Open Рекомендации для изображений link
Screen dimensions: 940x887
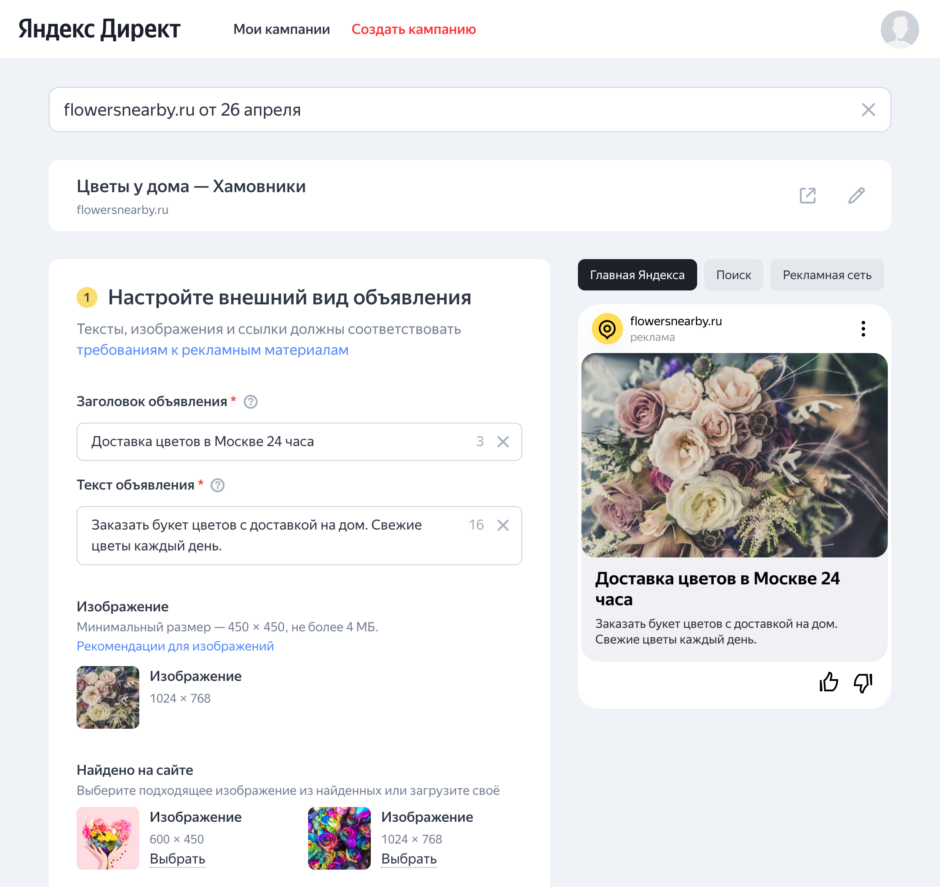175,646
